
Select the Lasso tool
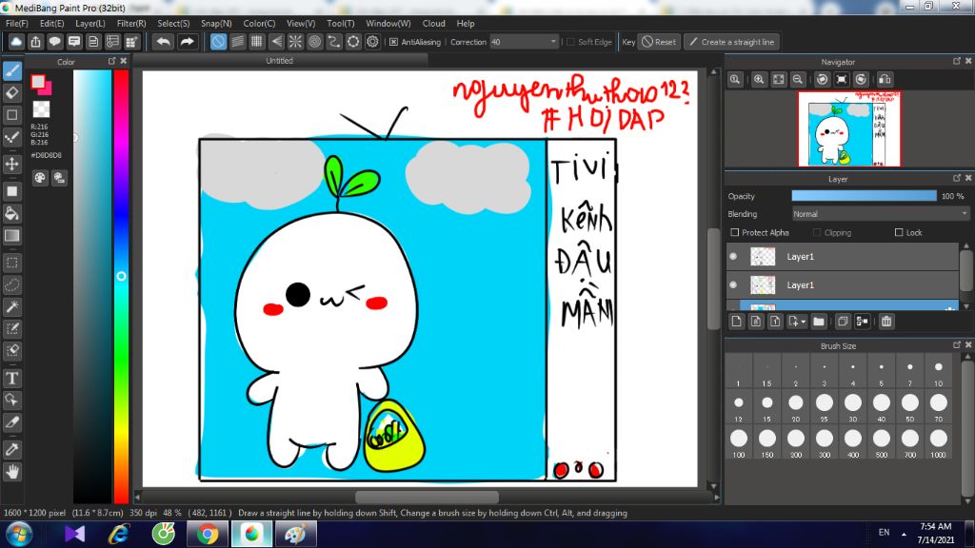click(x=11, y=285)
